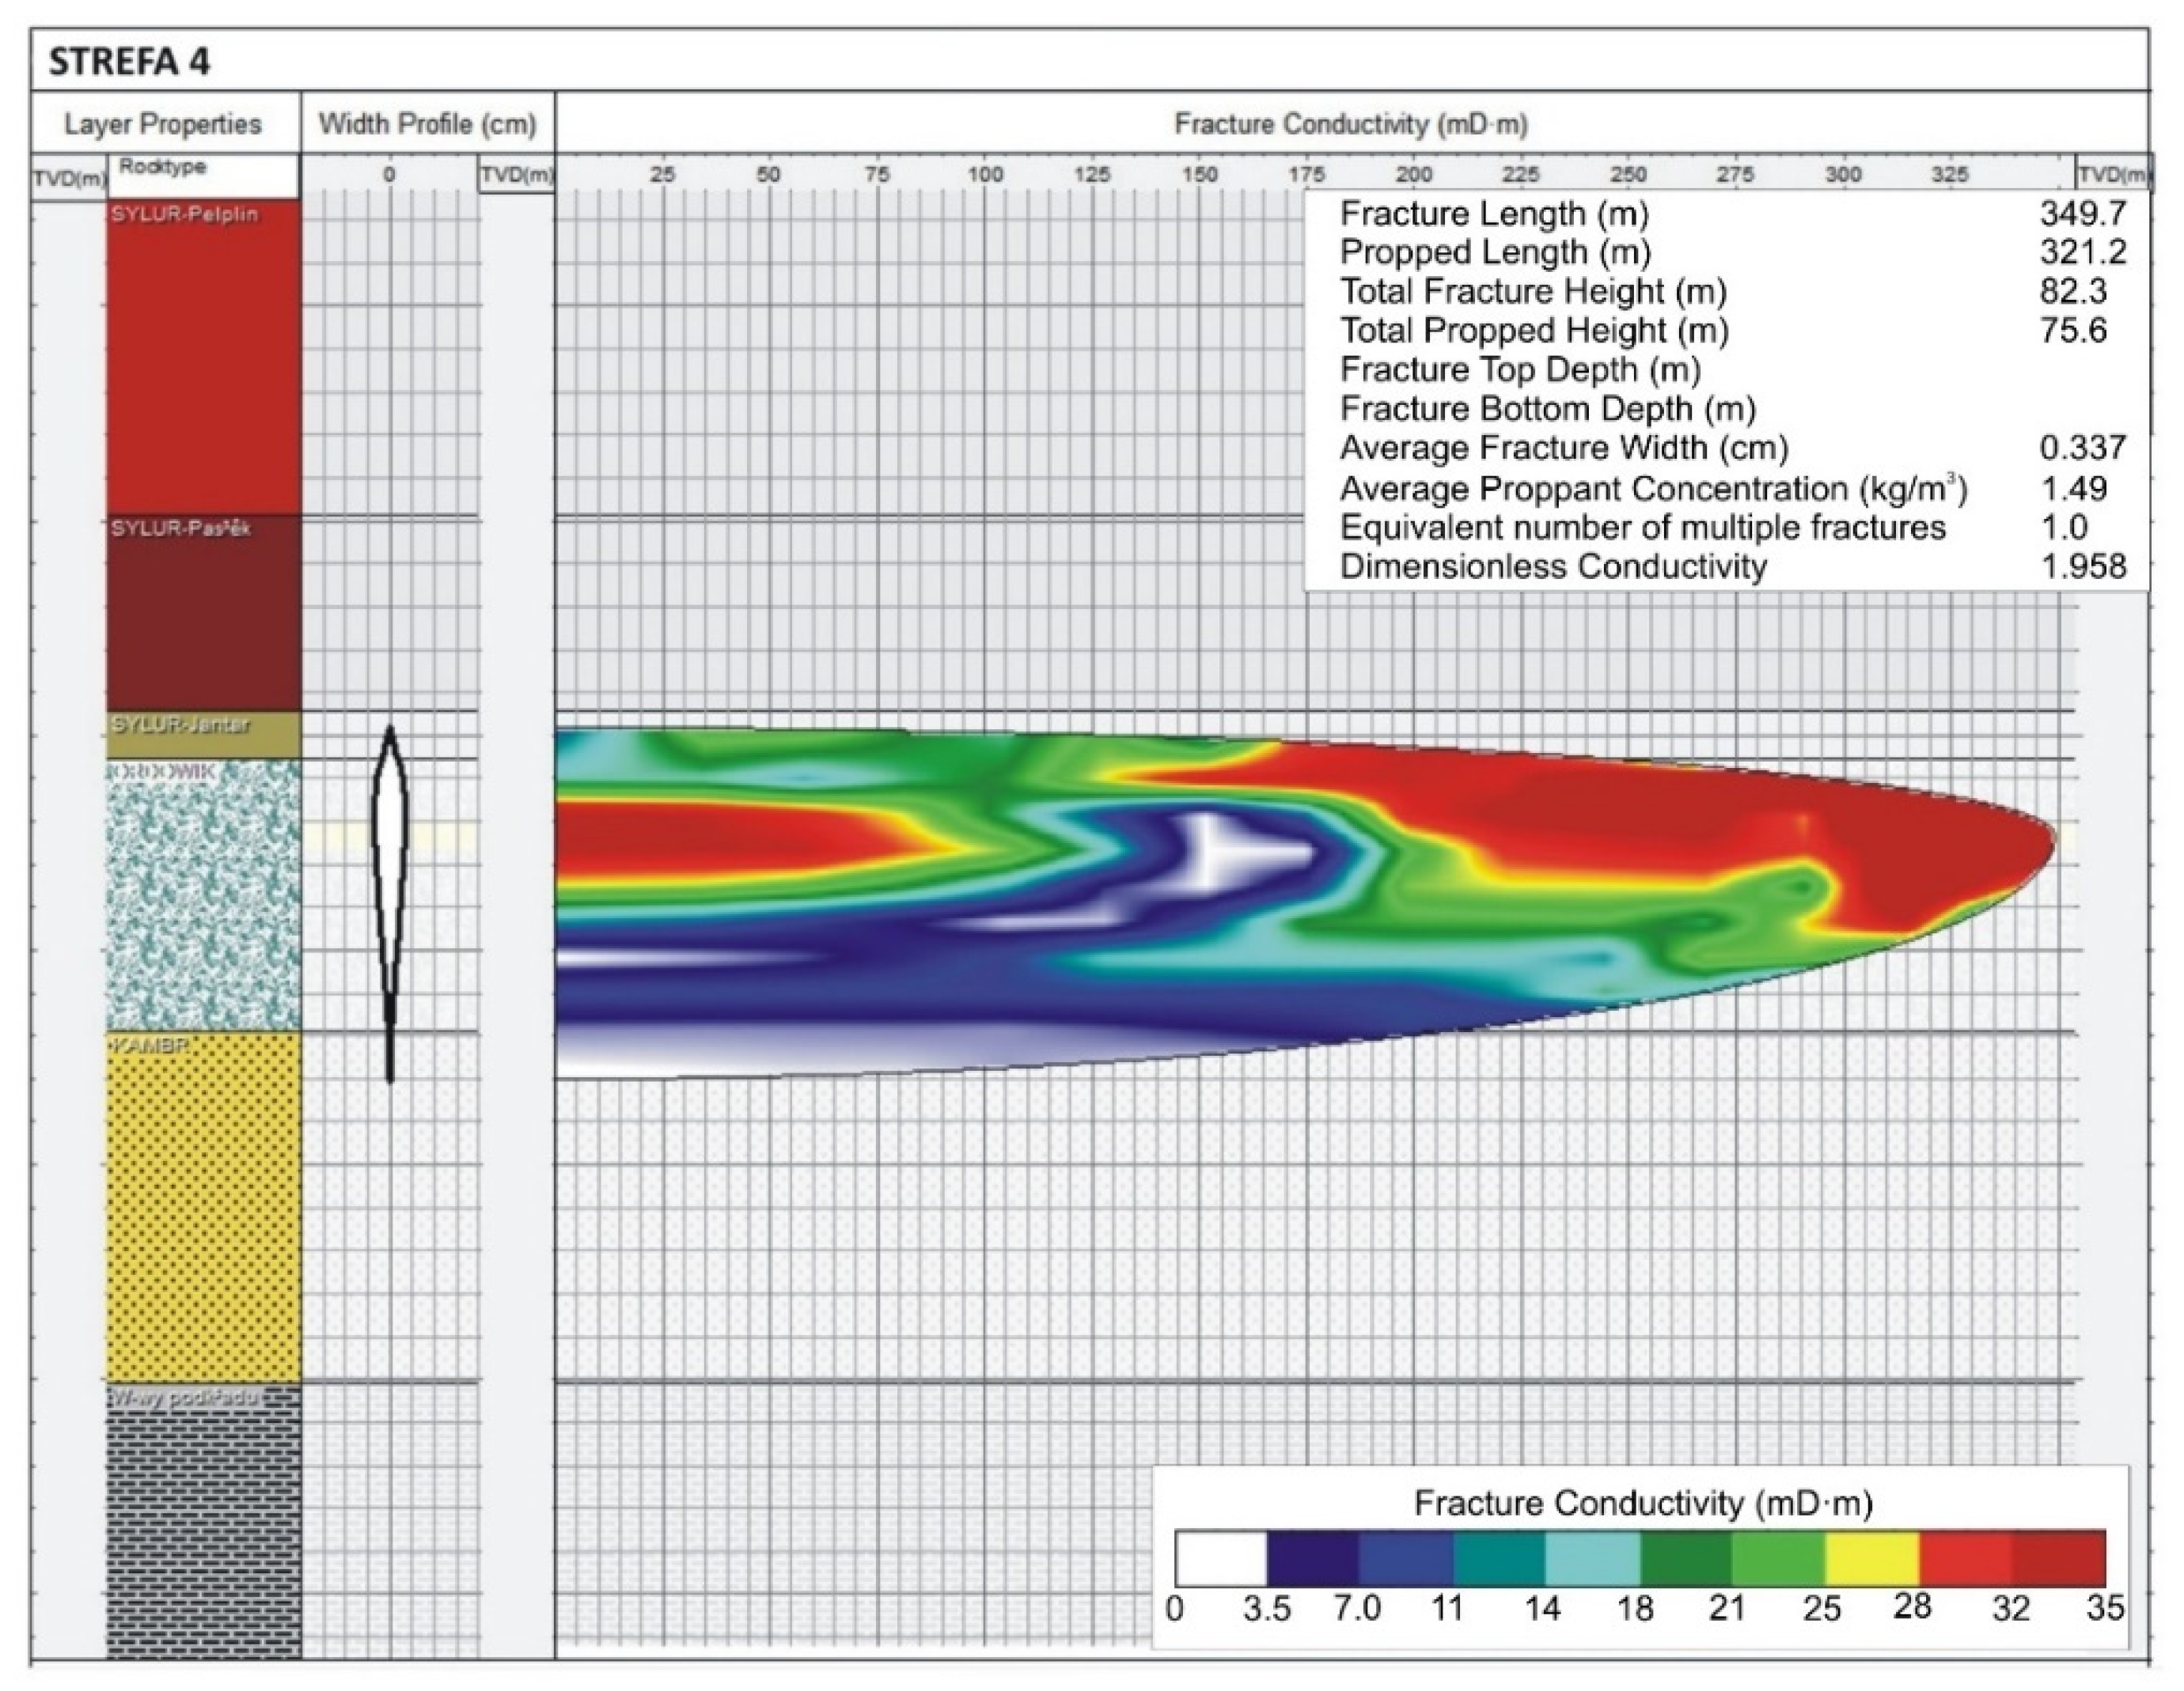2184x1691 pixels.
Task: Click the SYLUR-Pelplin rock layer block
Action: pyautogui.click(x=203, y=355)
